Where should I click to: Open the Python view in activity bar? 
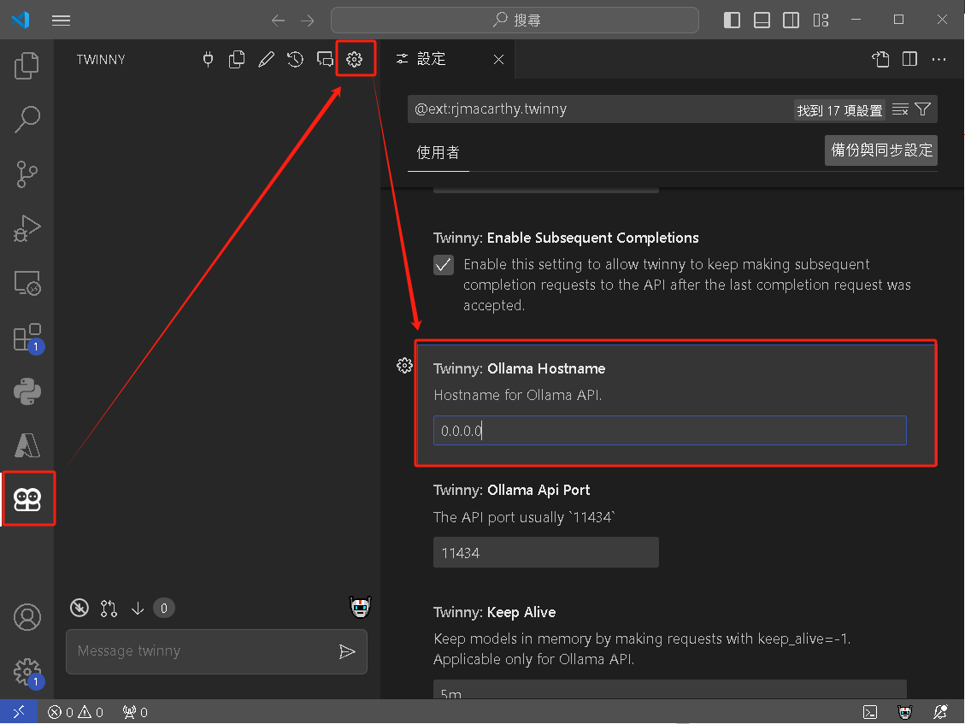pos(26,391)
